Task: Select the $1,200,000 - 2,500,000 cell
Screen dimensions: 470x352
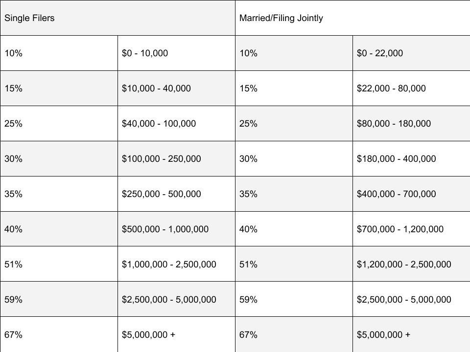Action: (x=411, y=264)
